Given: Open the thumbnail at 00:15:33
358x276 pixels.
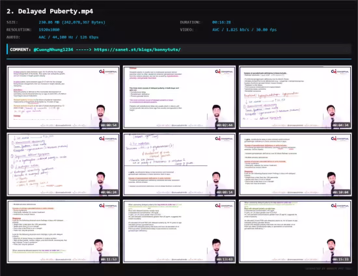Looking at the screenshot, I should (x=296, y=232).
